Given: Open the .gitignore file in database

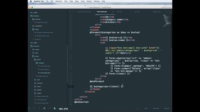Looking at the screenshot, I should 38,40.
